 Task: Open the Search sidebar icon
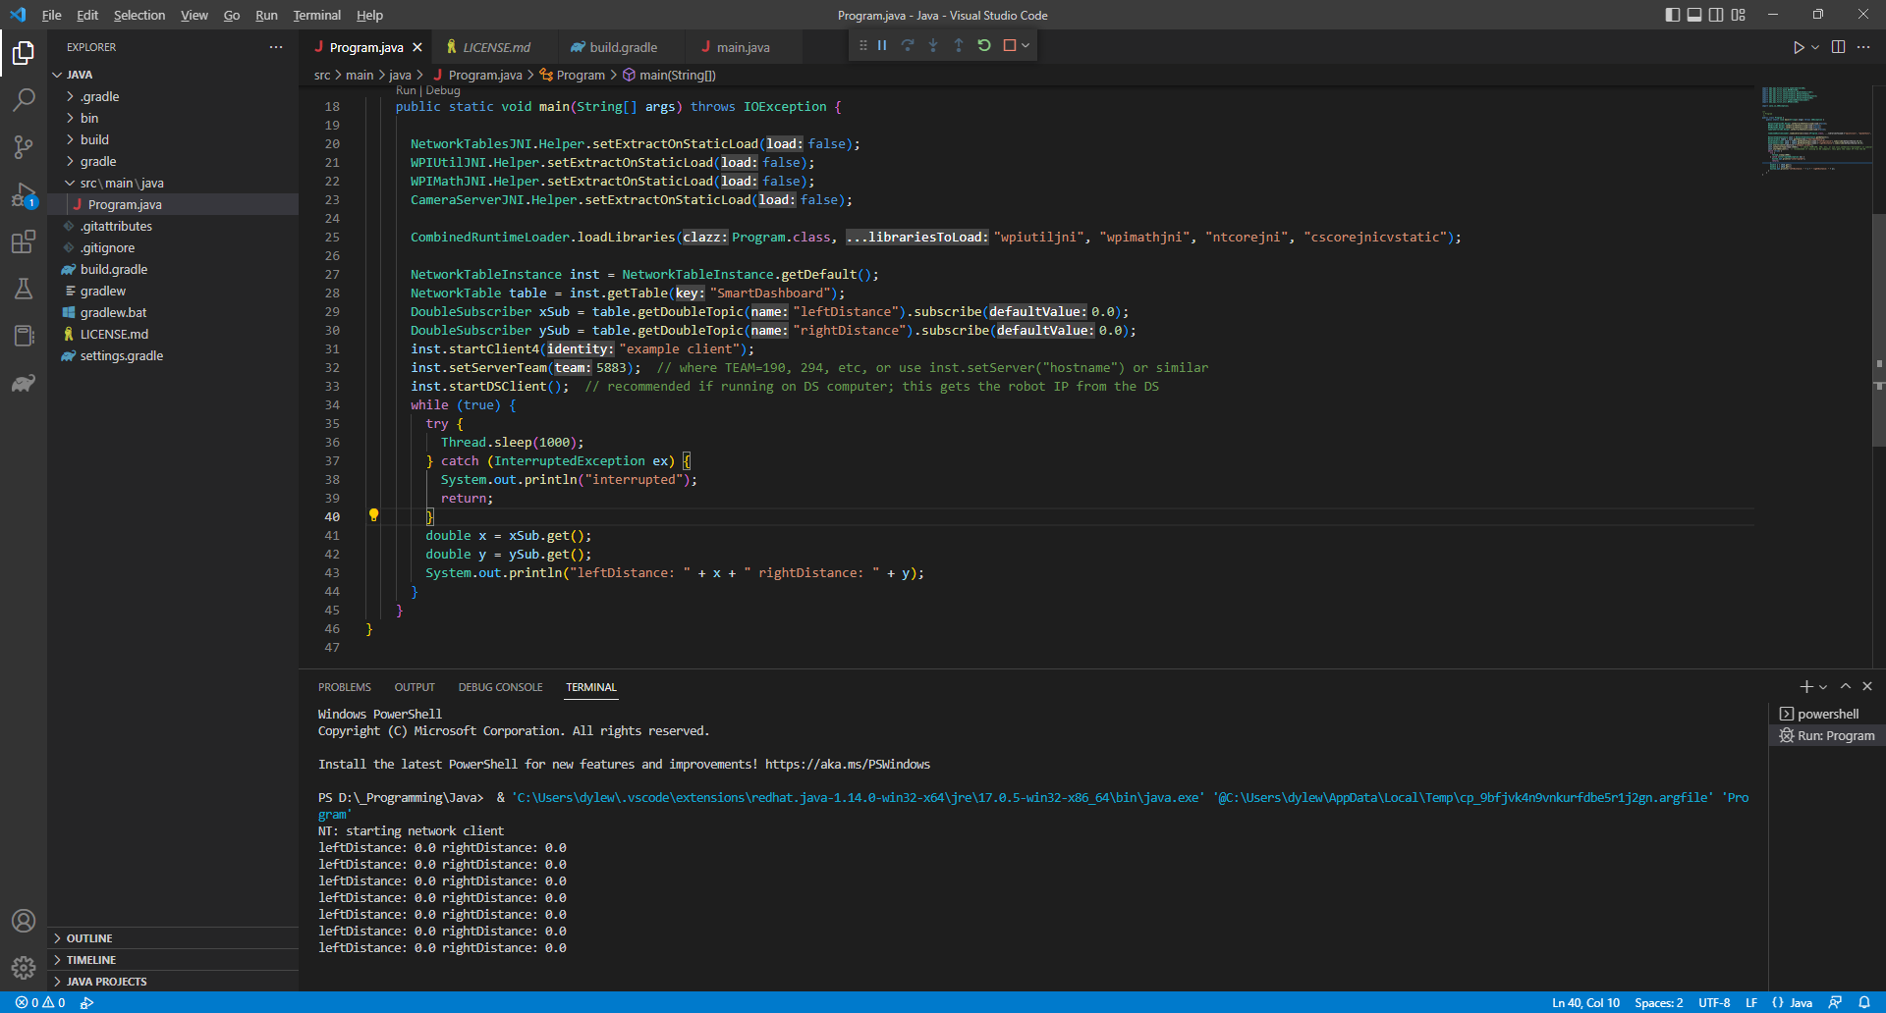tap(24, 99)
